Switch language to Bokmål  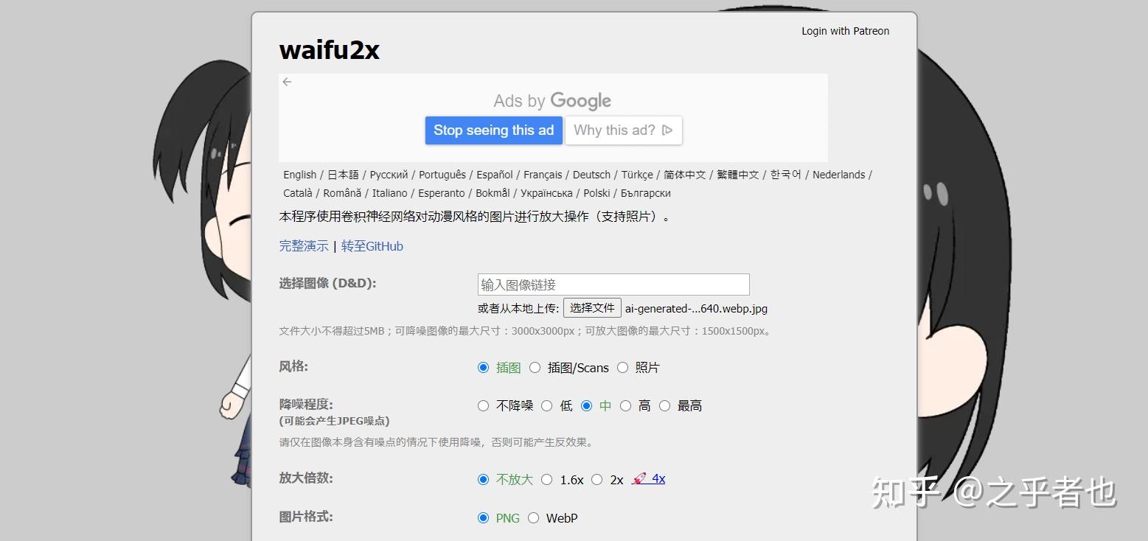[x=493, y=193]
